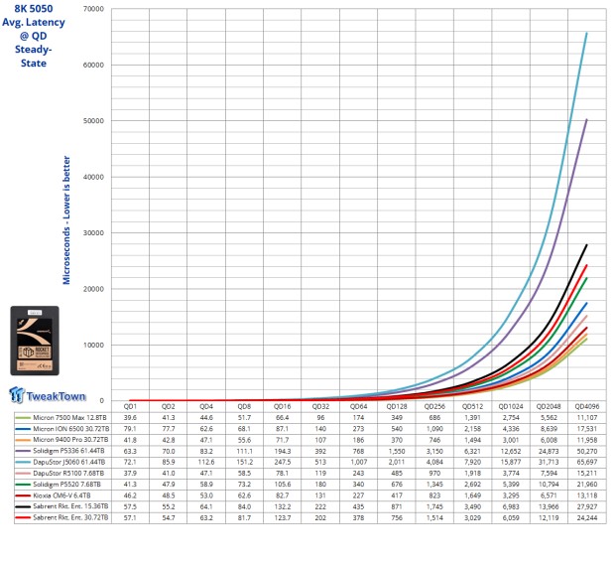Image resolution: width=615 pixels, height=564 pixels.
Task: Select the 'Sabrent Rkt. Ent. 30.72TB' legend label
Action: (x=70, y=517)
